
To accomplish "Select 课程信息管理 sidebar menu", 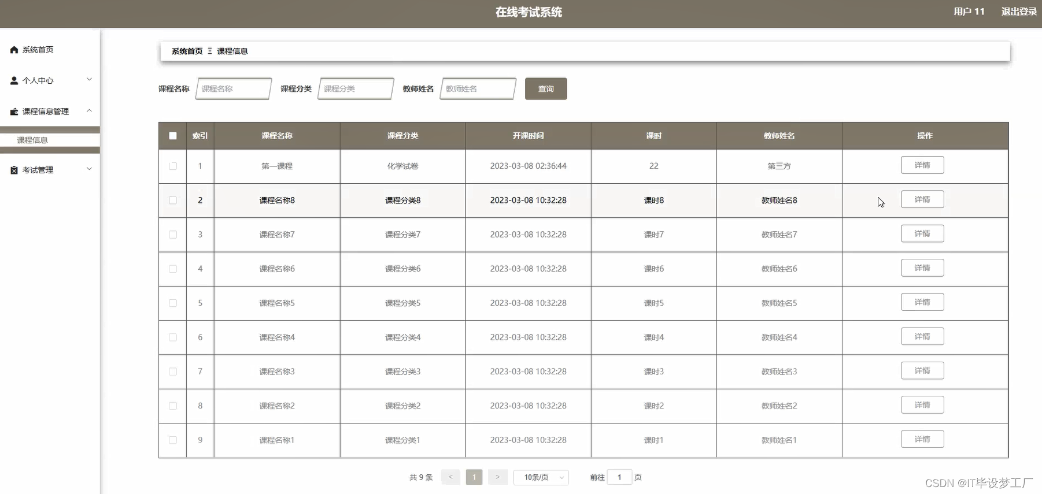I will tap(50, 112).
